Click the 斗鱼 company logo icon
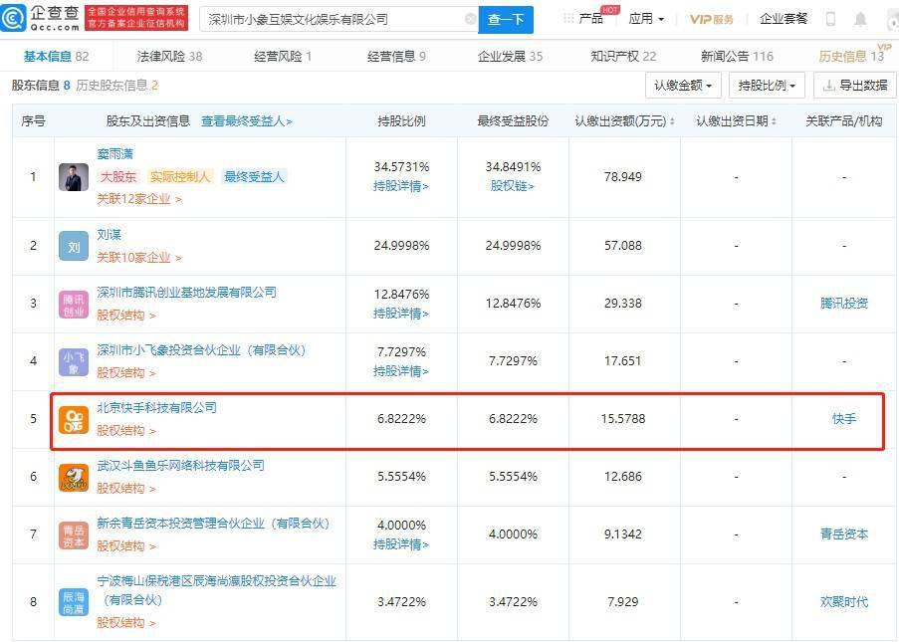The width and height of the screenshot is (899, 642). (74, 478)
